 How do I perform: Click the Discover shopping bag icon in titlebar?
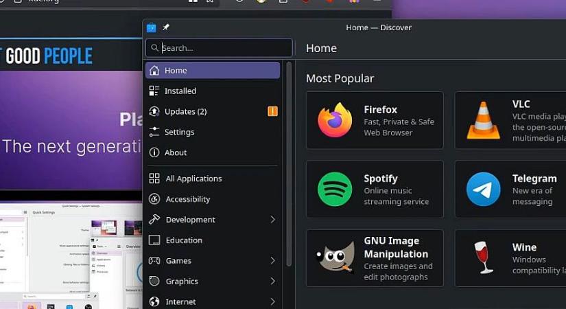pos(152,27)
